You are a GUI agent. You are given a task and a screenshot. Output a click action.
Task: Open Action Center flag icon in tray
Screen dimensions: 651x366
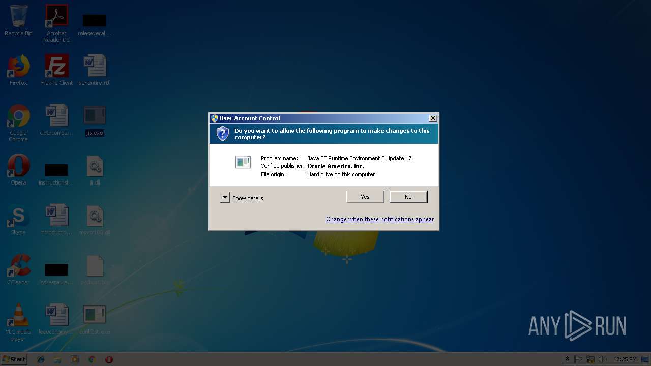579,359
